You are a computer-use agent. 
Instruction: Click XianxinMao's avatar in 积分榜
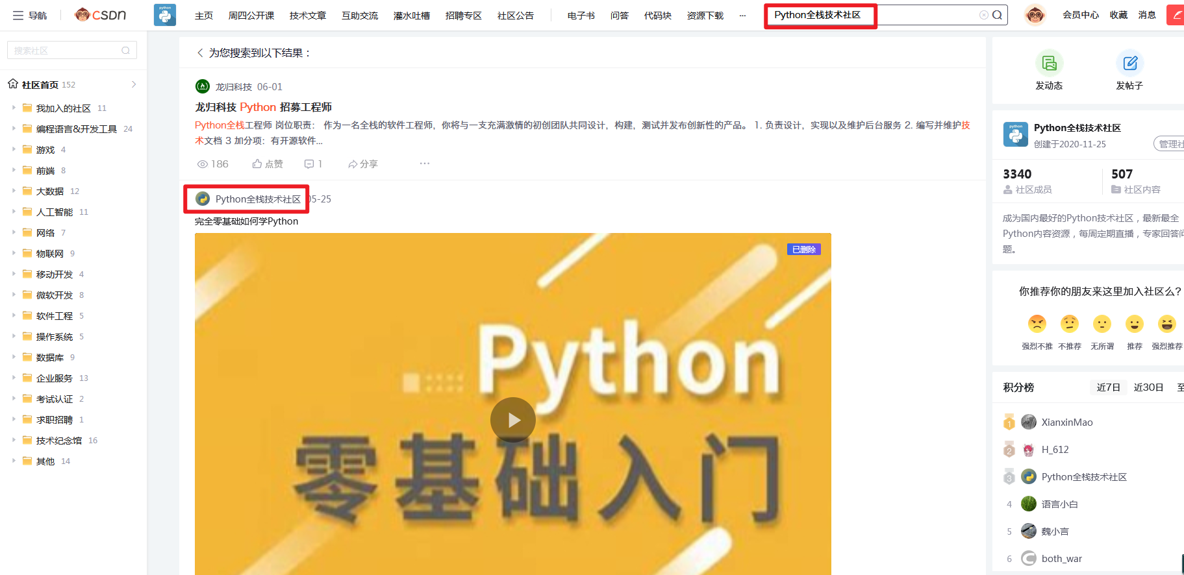[1029, 422]
